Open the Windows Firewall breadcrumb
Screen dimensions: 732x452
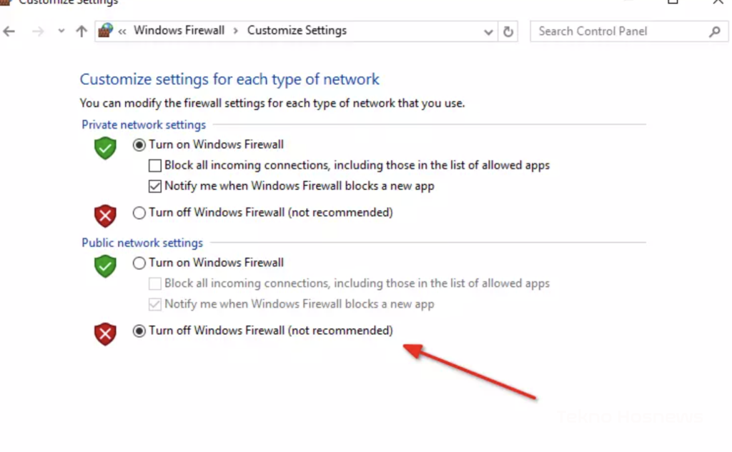coord(179,30)
